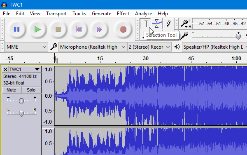
Task: Click the timeline ruler at 15 seconds
Action: pyautogui.click(x=100, y=59)
